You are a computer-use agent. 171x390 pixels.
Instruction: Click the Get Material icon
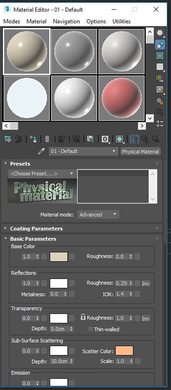8,139
